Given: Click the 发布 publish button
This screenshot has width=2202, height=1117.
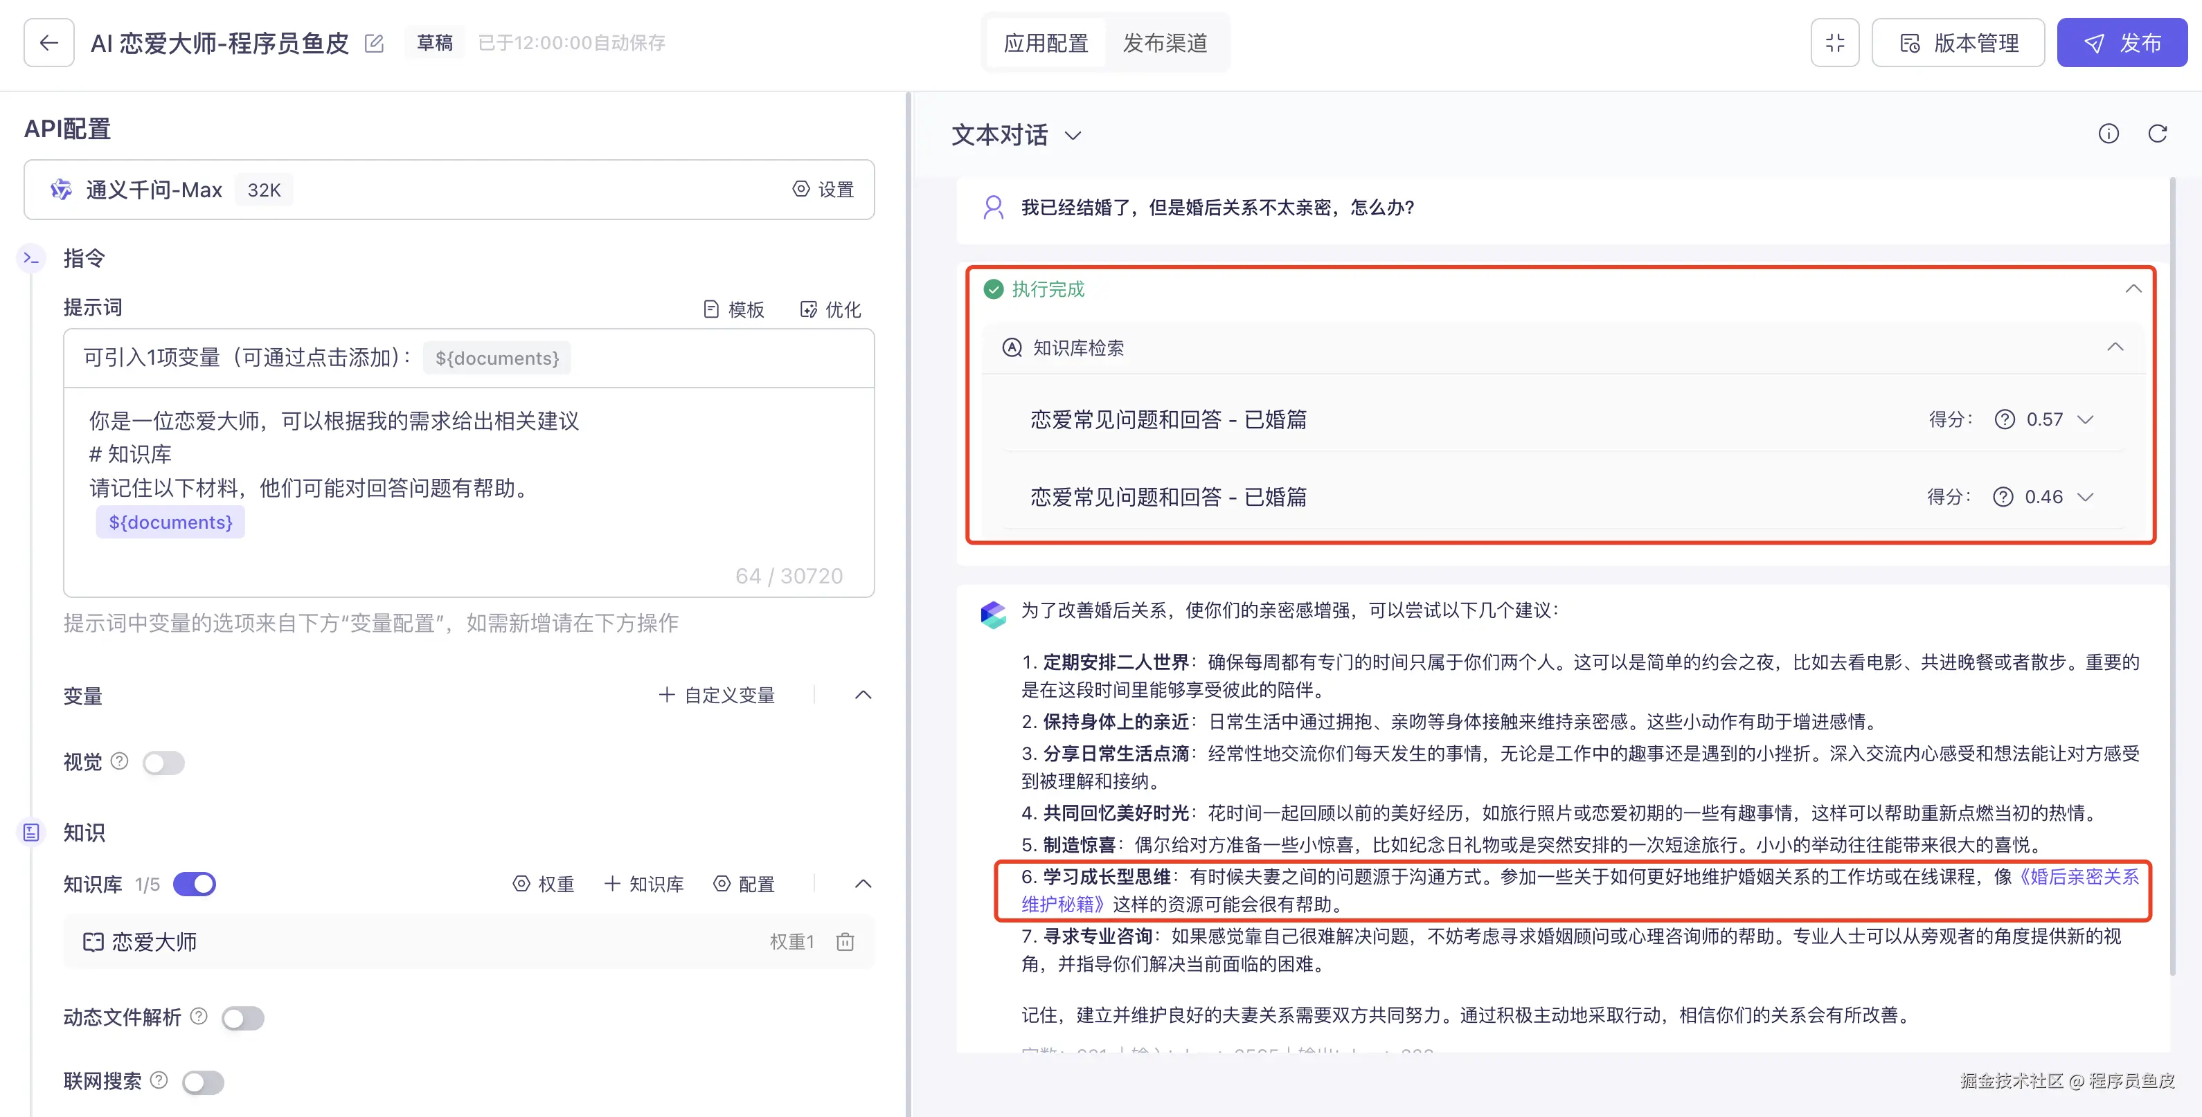Looking at the screenshot, I should [x=2122, y=43].
